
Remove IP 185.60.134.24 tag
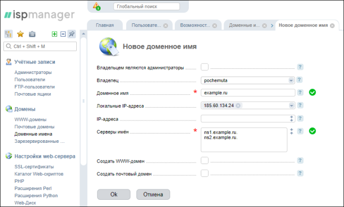coord(238,106)
